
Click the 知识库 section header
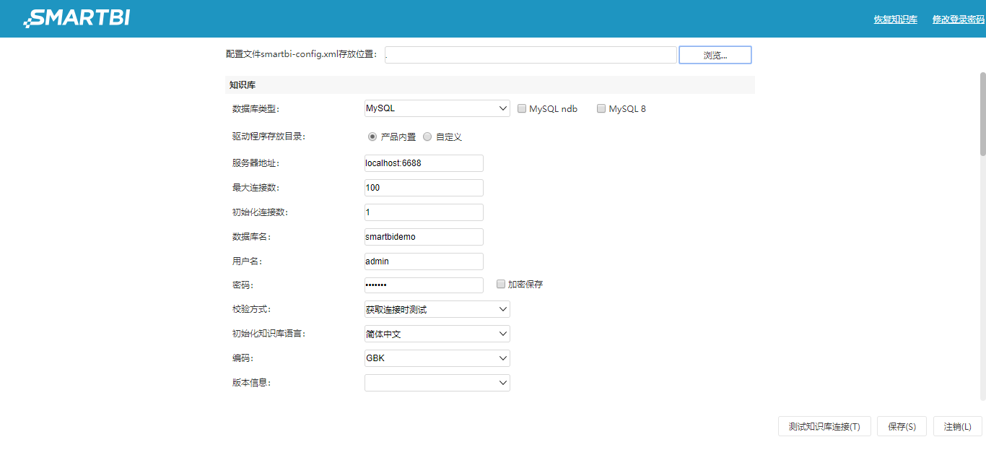coord(490,85)
